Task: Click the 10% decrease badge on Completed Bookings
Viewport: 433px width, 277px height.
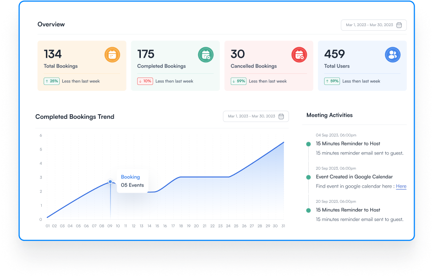Action: [x=145, y=81]
